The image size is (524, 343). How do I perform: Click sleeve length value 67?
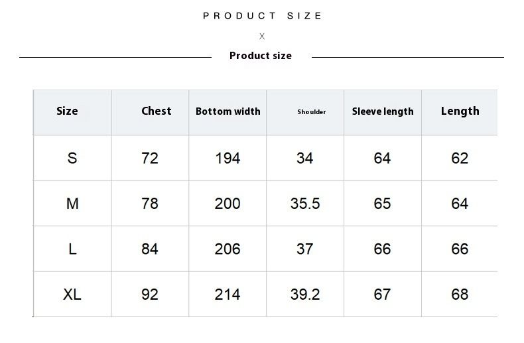pyautogui.click(x=383, y=294)
